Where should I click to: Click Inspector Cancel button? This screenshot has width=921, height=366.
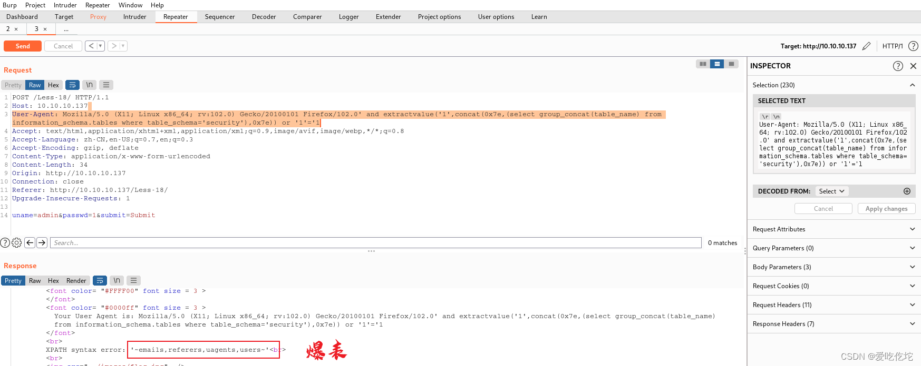click(x=823, y=209)
